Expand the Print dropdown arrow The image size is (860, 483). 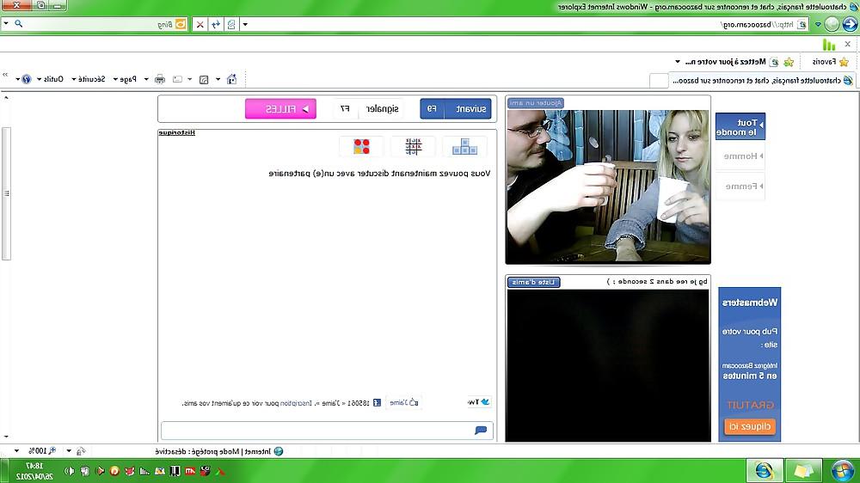tap(146, 79)
